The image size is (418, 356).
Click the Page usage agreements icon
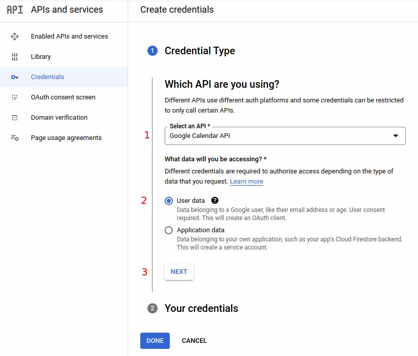tap(15, 138)
